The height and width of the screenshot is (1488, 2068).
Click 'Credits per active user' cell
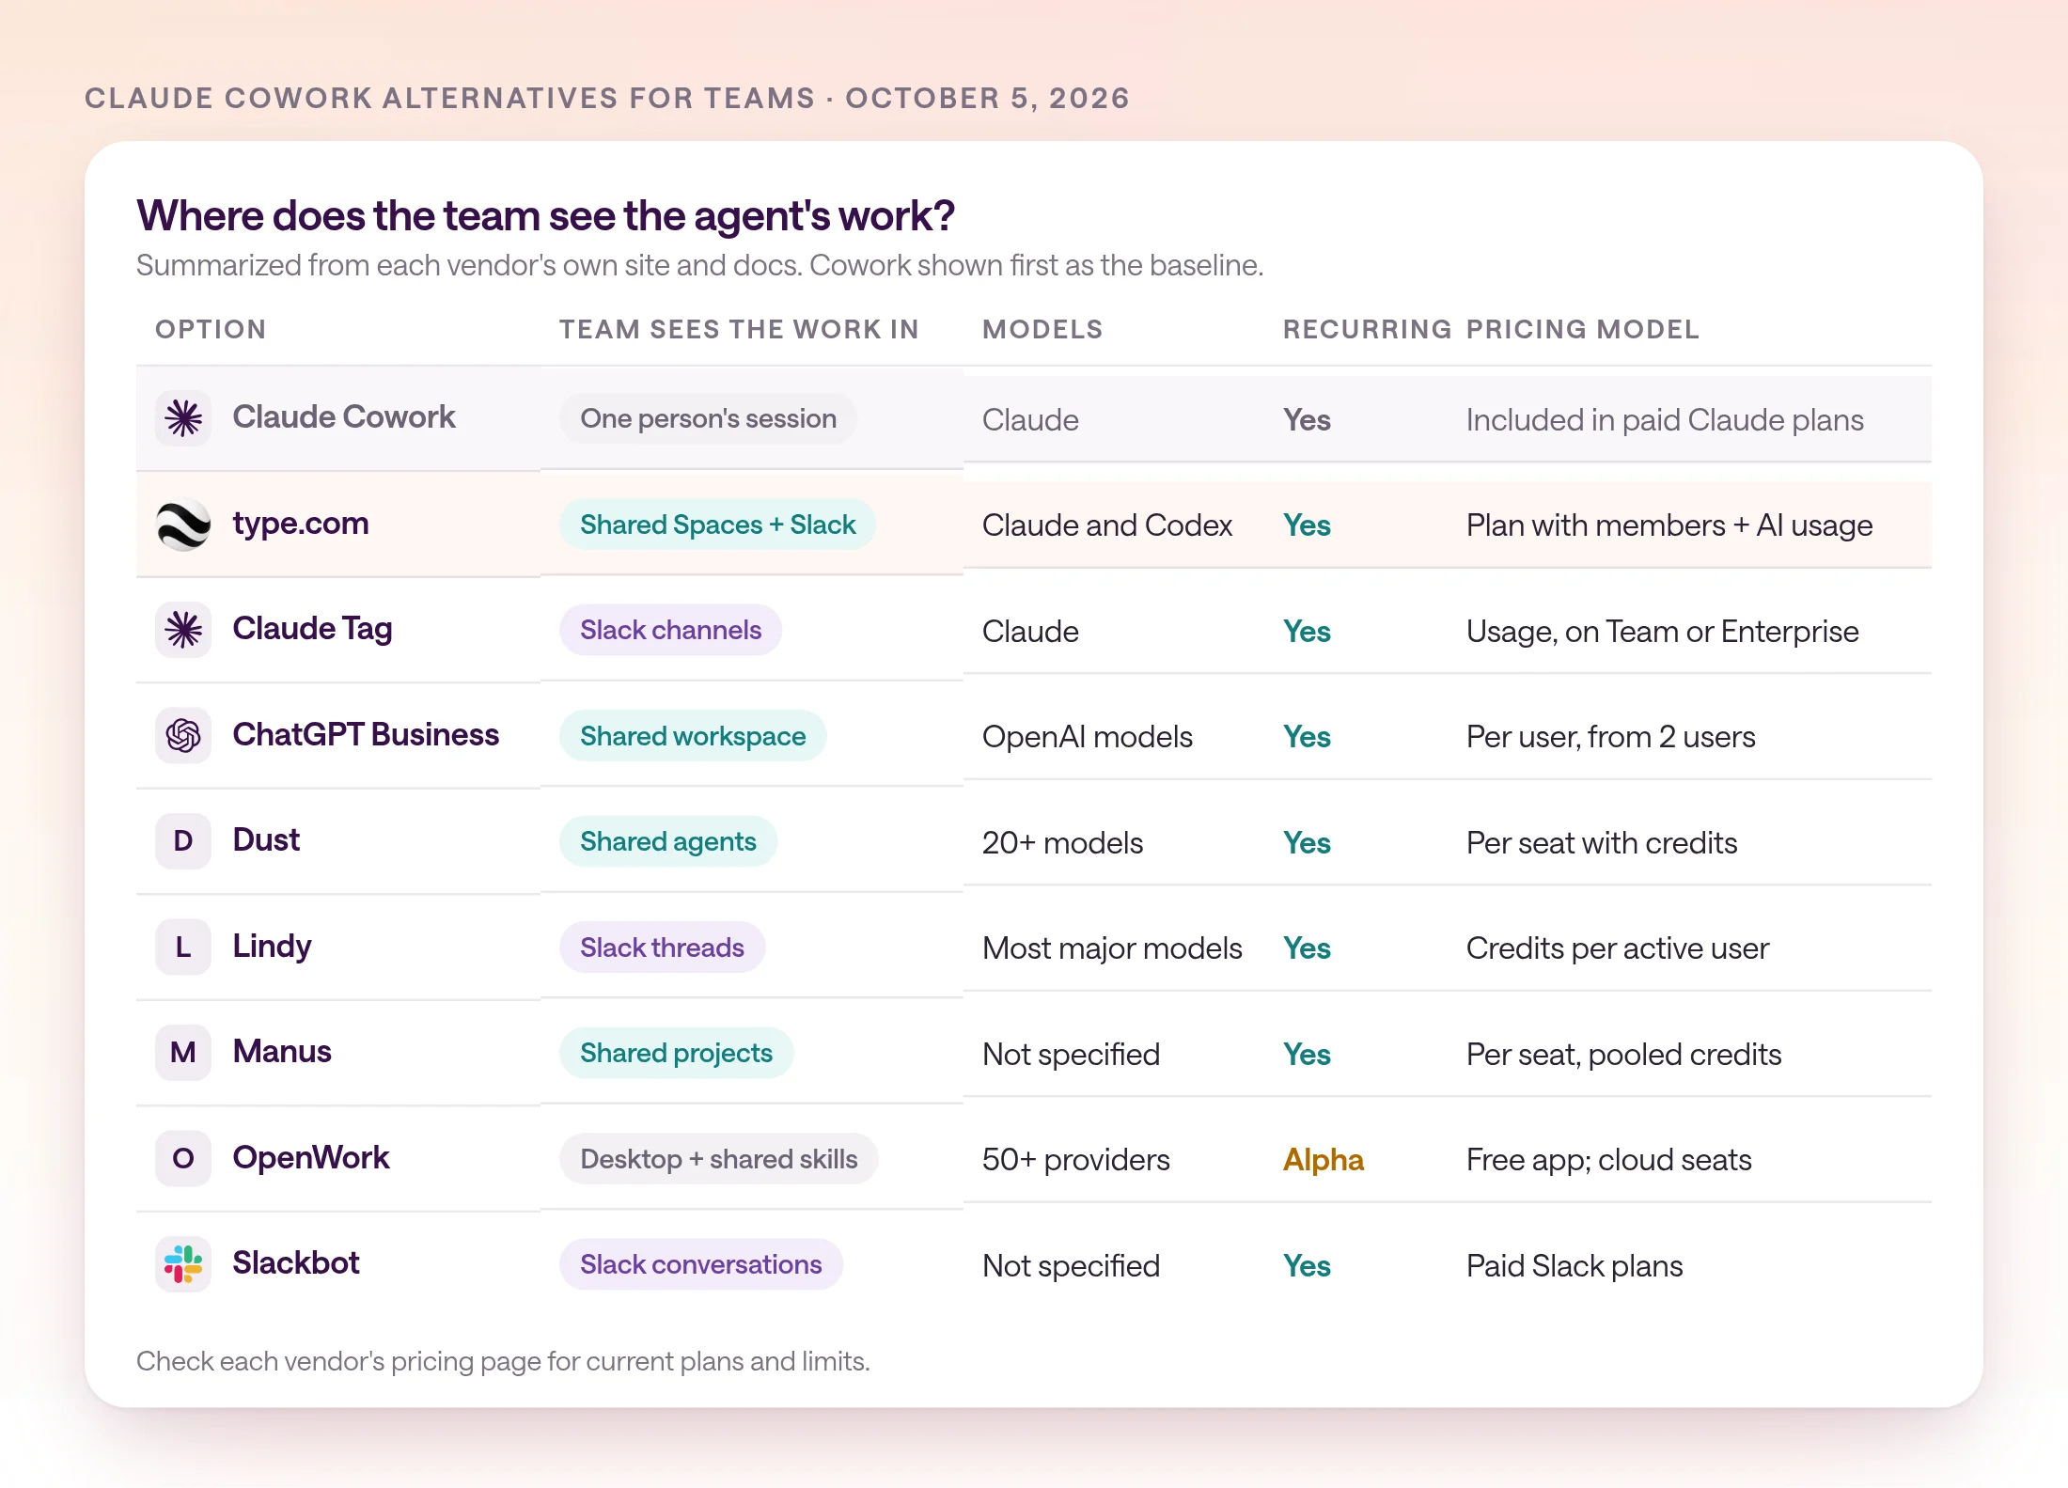(x=1618, y=948)
